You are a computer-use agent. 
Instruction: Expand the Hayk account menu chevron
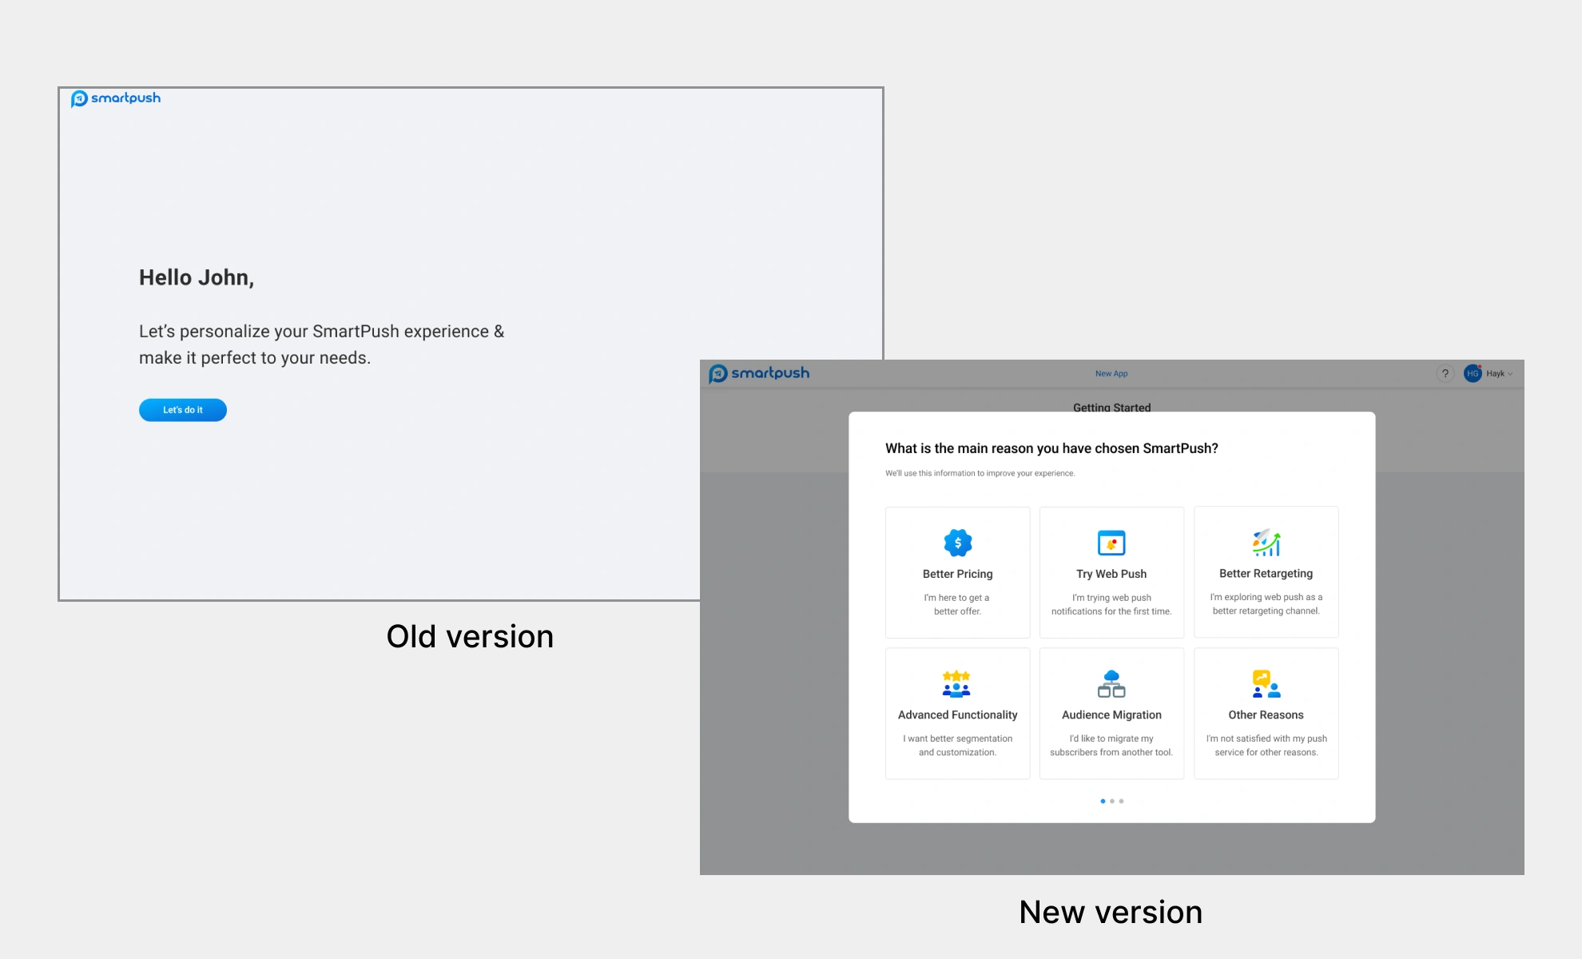tap(1508, 373)
